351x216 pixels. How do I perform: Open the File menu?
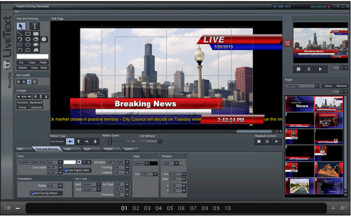tap(17, 11)
